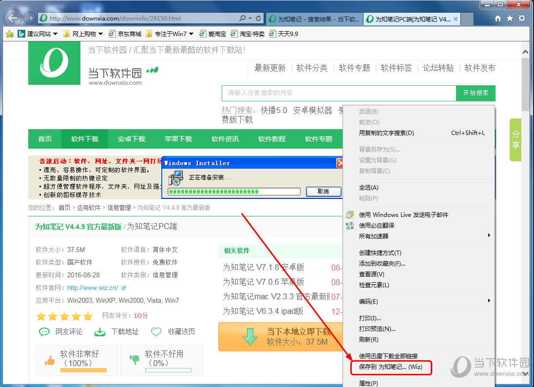Open 最新更新 in the top links
The width and height of the screenshot is (534, 387).
coord(270,68)
